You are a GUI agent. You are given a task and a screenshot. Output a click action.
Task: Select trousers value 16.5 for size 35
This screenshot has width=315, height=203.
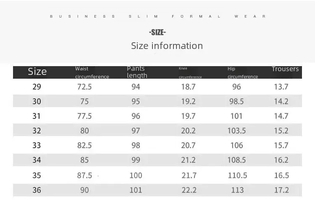point(281,175)
